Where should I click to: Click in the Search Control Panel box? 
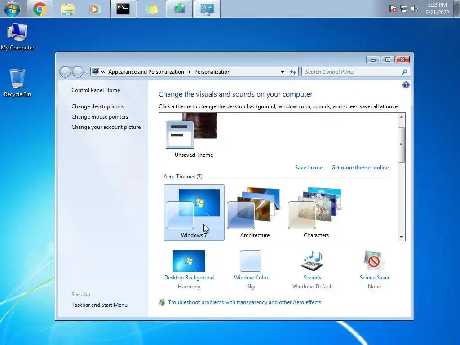tap(352, 72)
